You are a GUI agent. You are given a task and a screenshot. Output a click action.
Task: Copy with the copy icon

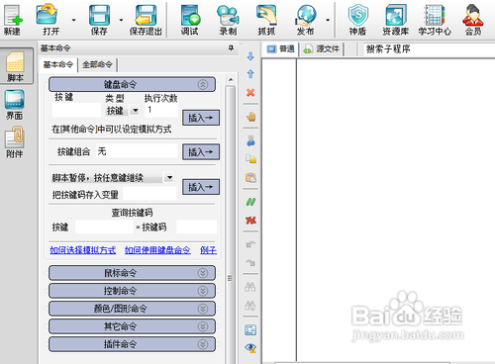pos(250,159)
